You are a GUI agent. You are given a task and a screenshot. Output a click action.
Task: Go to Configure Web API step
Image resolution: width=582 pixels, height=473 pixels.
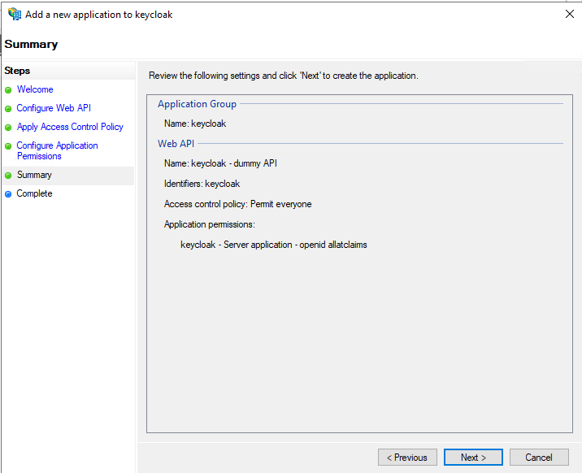pyautogui.click(x=54, y=108)
